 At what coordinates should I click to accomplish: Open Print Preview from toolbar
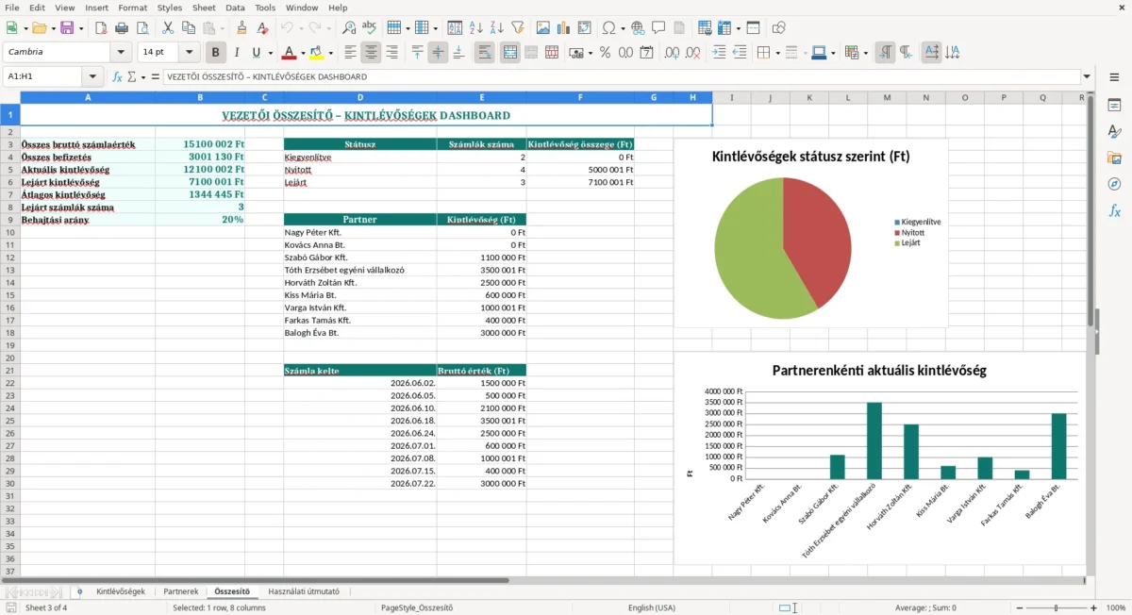(x=142, y=27)
